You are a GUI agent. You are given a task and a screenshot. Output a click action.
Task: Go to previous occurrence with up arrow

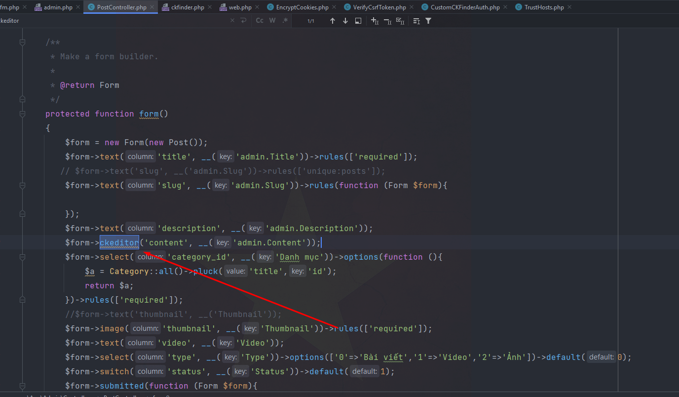(x=333, y=21)
